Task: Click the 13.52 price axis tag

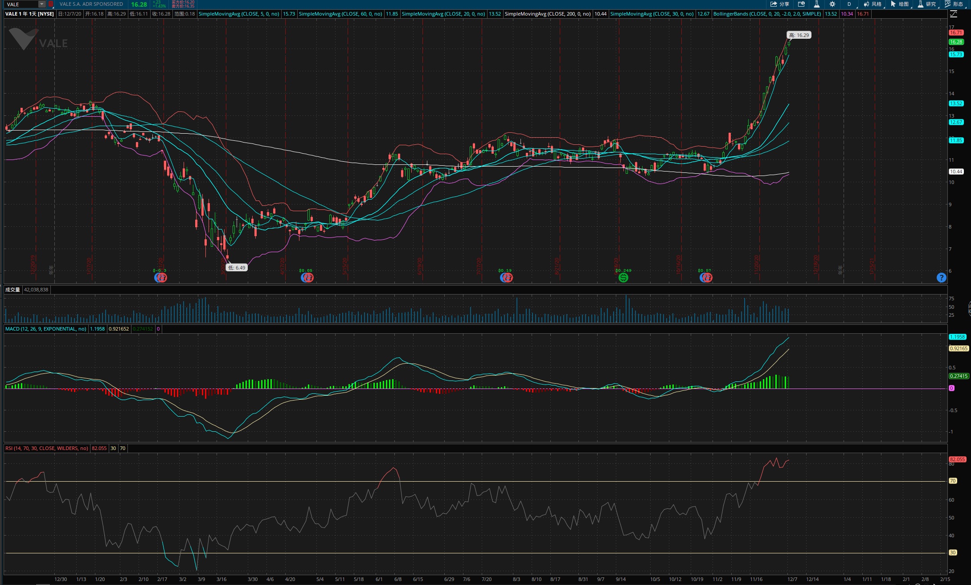Action: click(956, 103)
